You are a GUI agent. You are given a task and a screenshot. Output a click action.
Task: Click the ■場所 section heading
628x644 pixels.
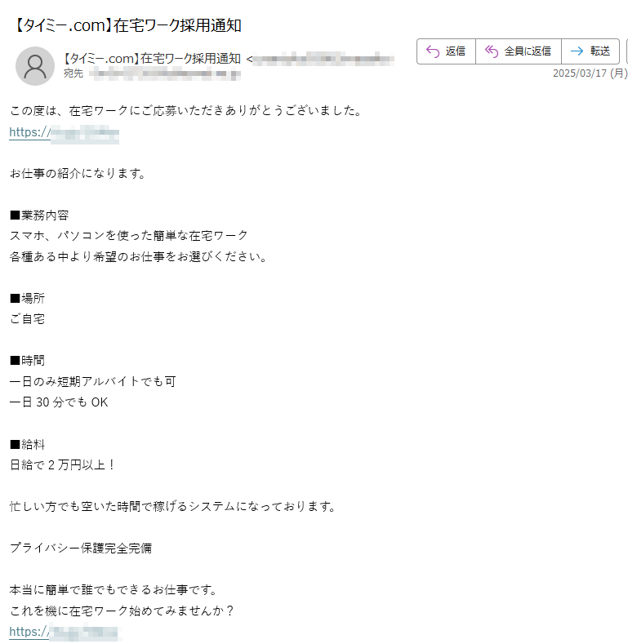(28, 298)
